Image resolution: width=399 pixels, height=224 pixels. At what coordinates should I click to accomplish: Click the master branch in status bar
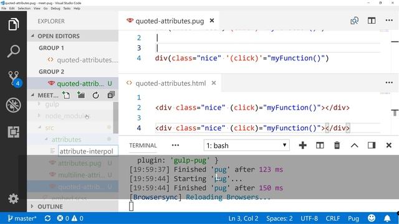(22, 218)
